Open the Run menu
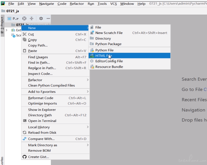 pos(91,4)
